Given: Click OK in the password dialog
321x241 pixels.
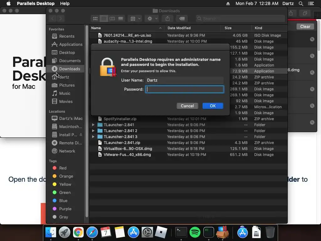Looking at the screenshot, I should (213, 106).
